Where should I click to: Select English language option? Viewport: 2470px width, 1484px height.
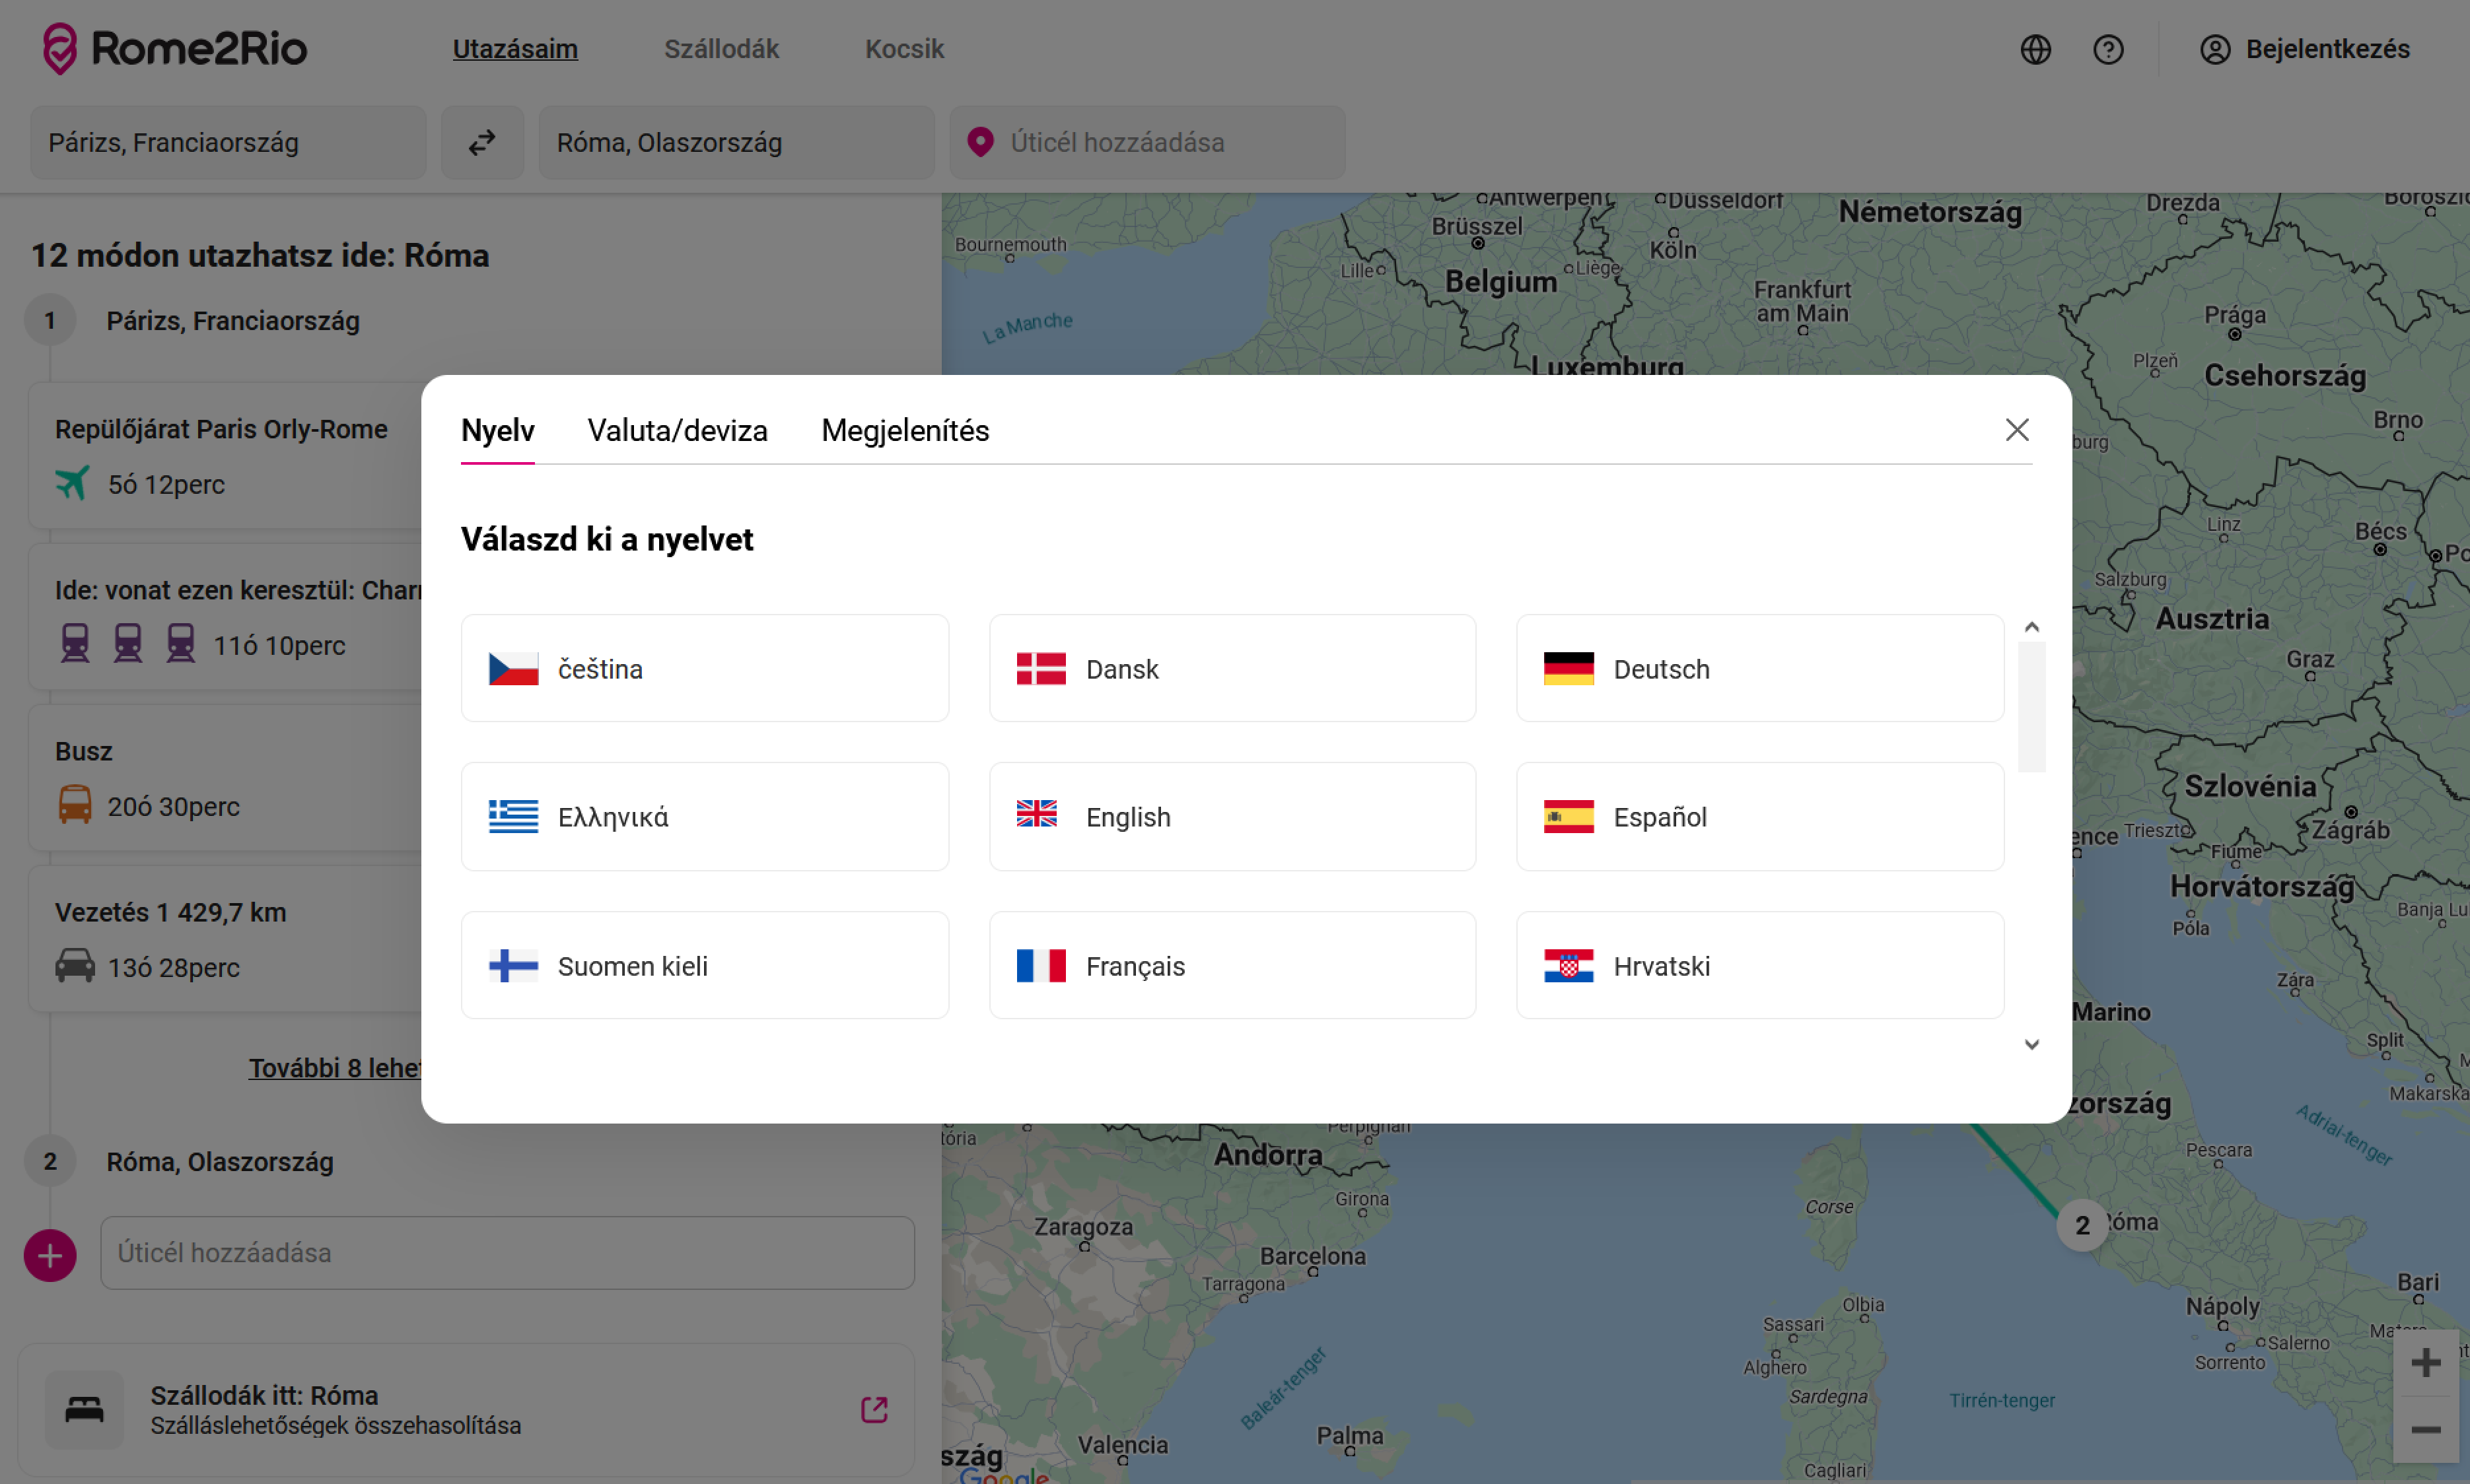coord(1232,817)
